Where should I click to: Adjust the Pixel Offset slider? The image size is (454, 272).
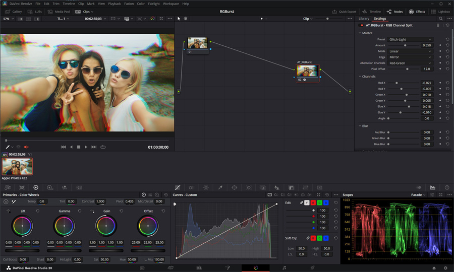click(x=407, y=69)
